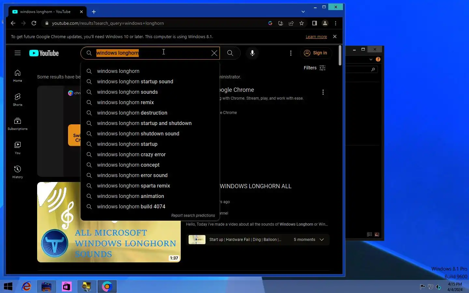This screenshot has width=469, height=293.
Task: Choose suggestion 'windows longhorn build 4074'
Action: (x=150, y=207)
